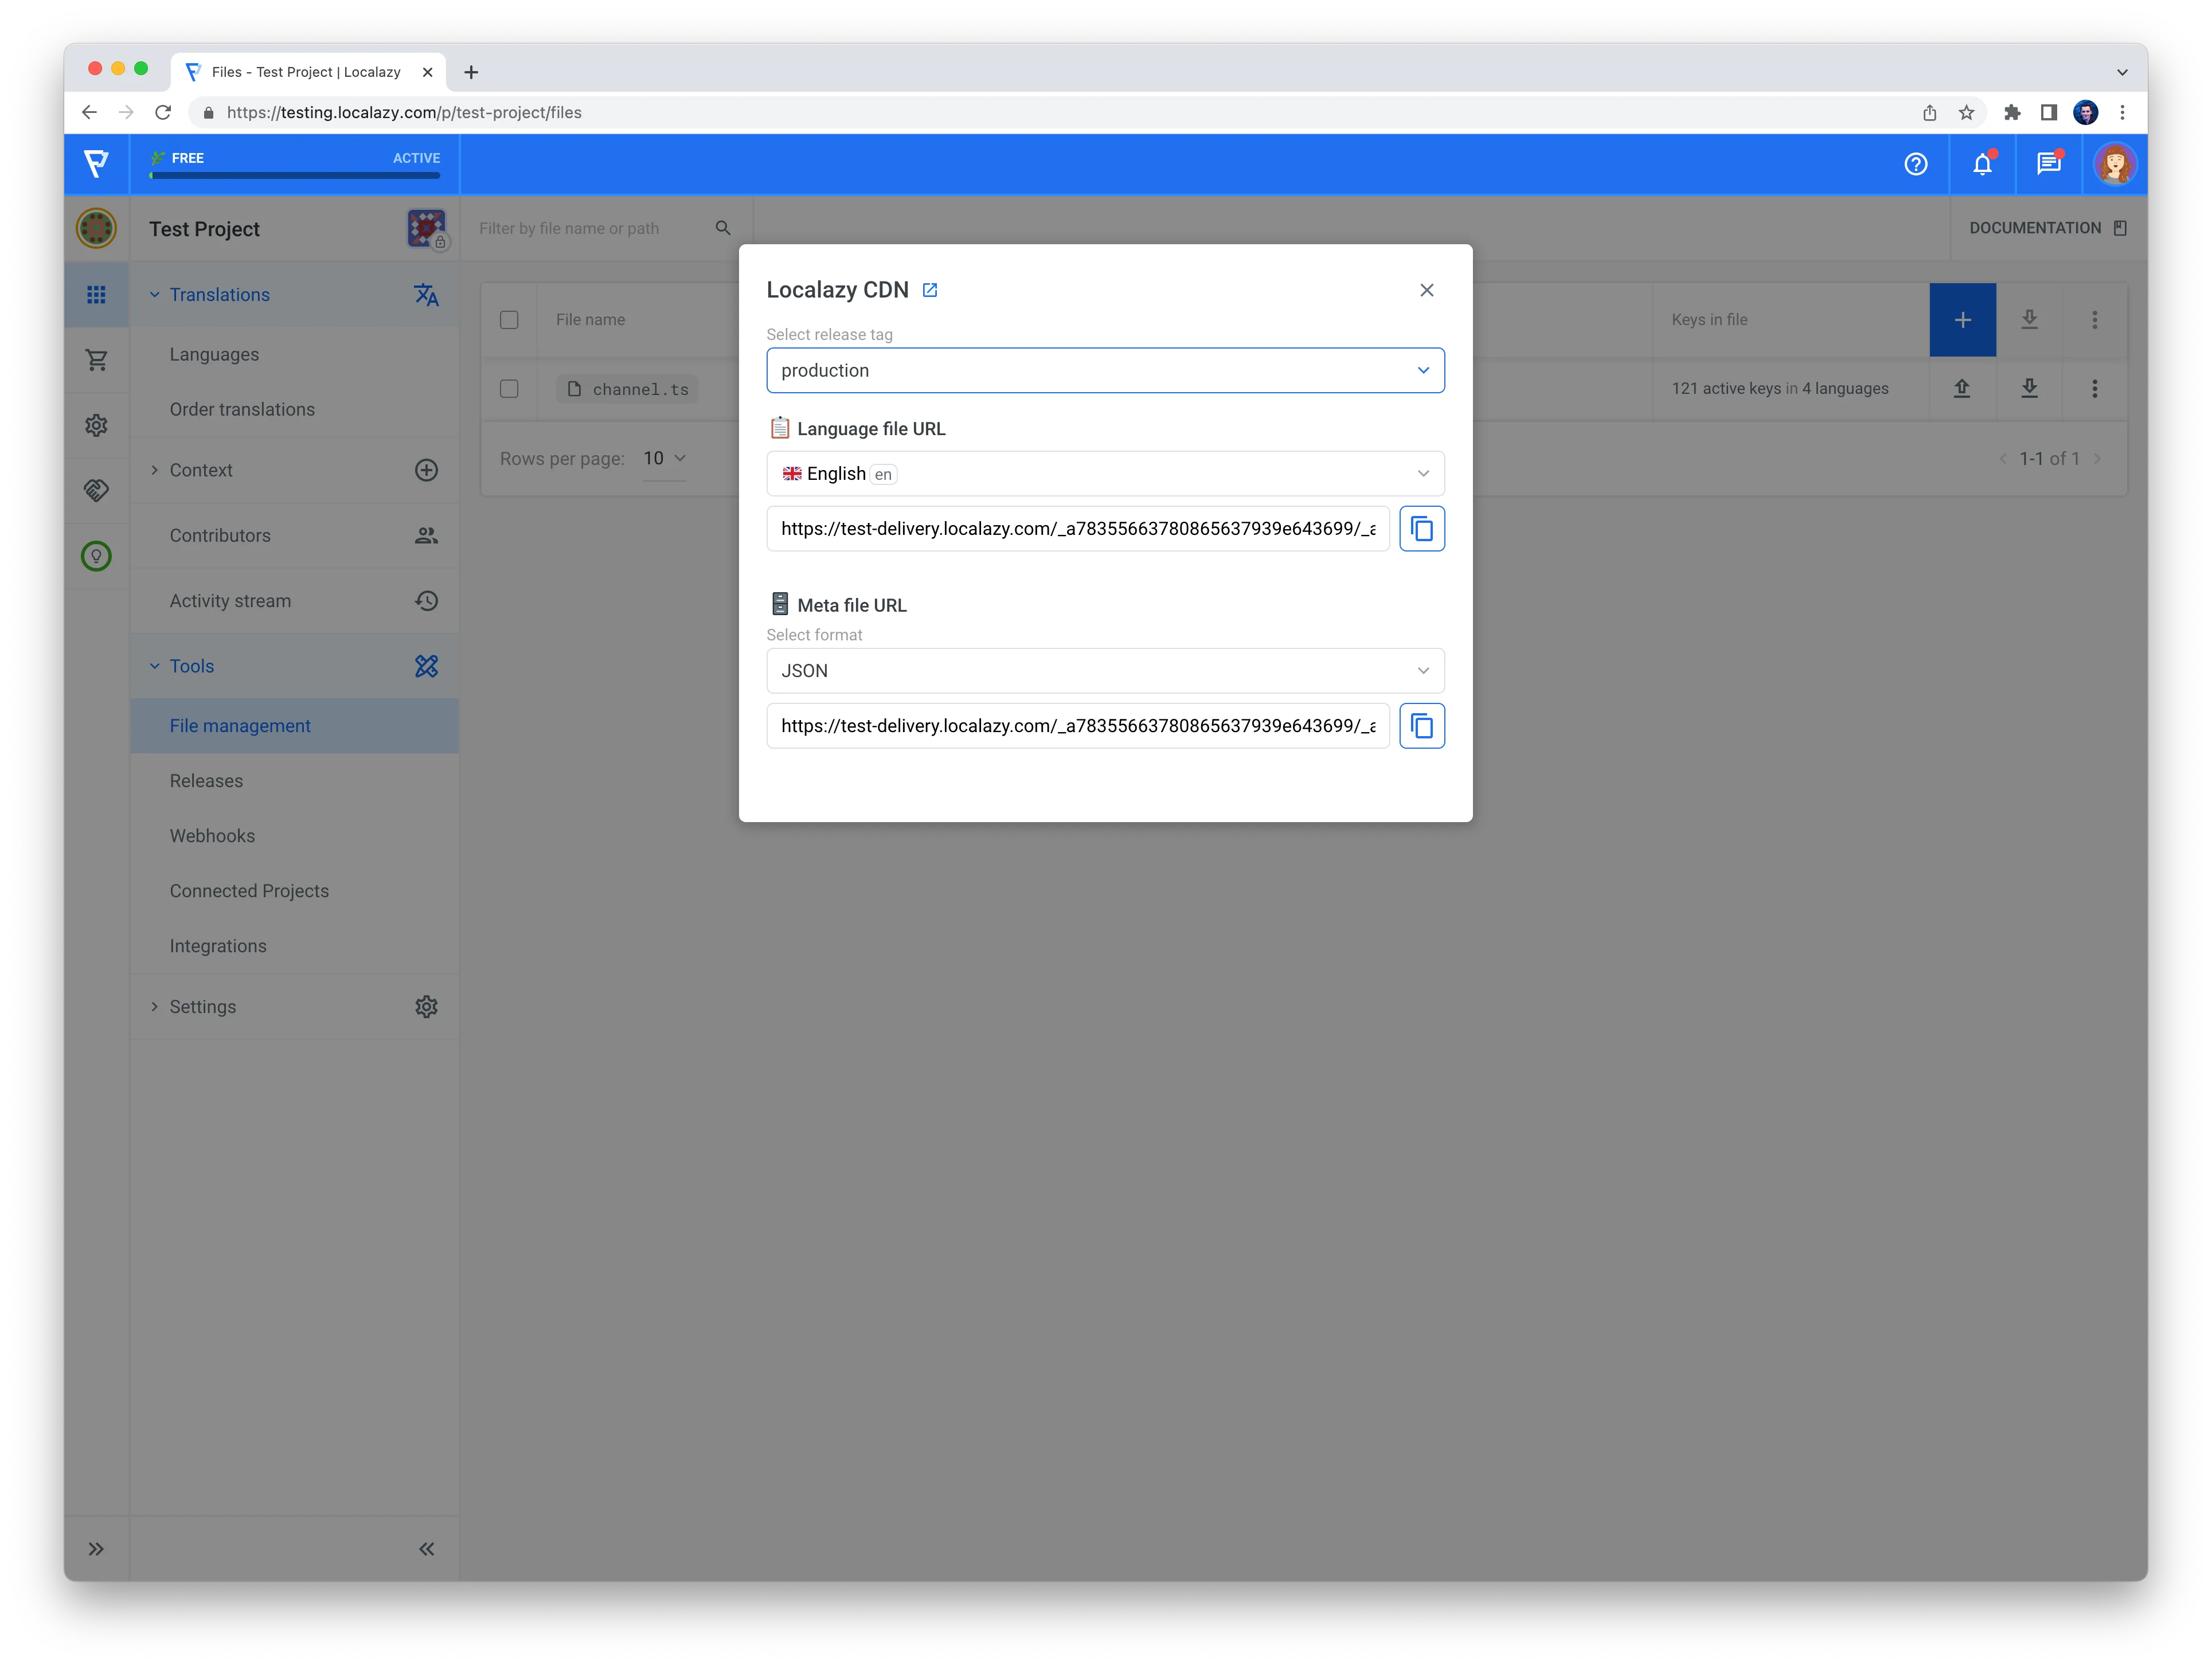Click upload icon for channel.ts row
Screen dimensions: 2212x1666
click(1962, 389)
